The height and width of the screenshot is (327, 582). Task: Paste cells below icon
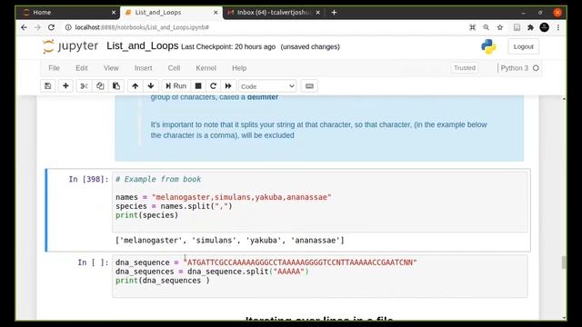pos(116,86)
